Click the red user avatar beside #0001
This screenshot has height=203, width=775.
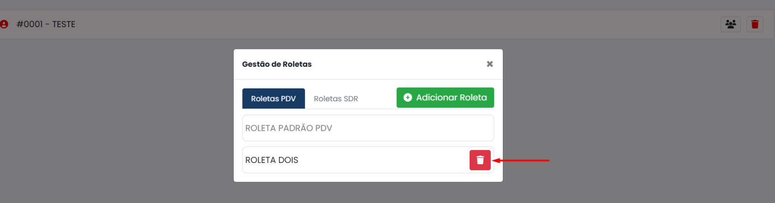4,24
